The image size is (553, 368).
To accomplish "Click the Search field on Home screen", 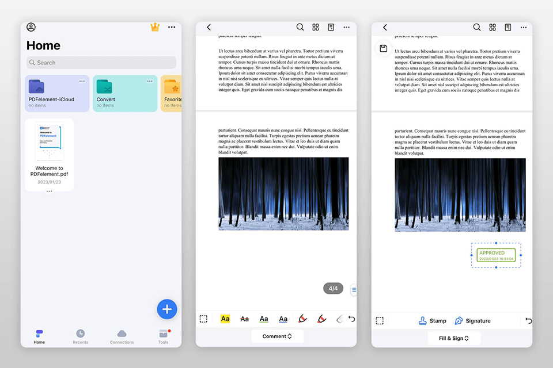I will [101, 62].
